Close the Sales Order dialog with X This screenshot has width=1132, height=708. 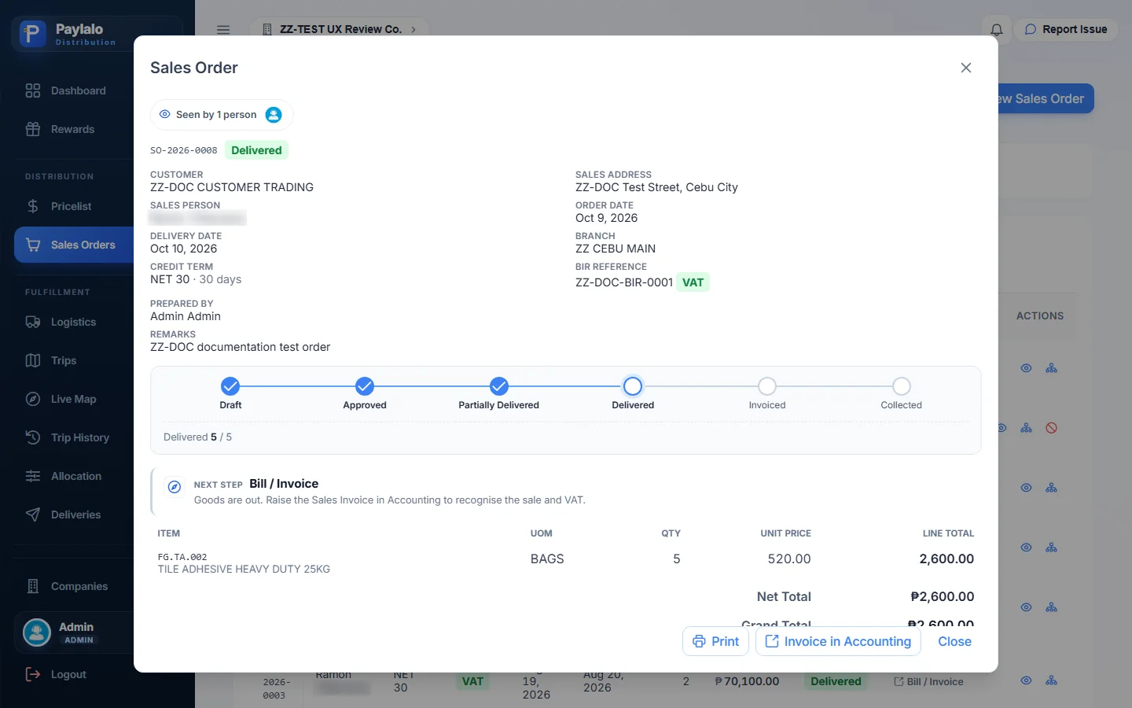966,68
